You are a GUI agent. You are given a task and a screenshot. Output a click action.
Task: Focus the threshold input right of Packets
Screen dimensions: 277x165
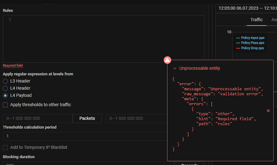coord(135,118)
